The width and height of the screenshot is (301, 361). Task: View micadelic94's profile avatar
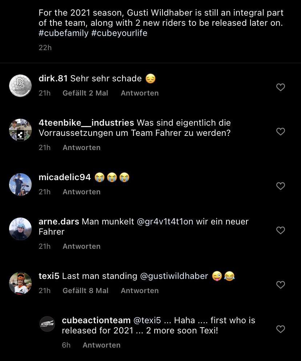[x=20, y=184]
